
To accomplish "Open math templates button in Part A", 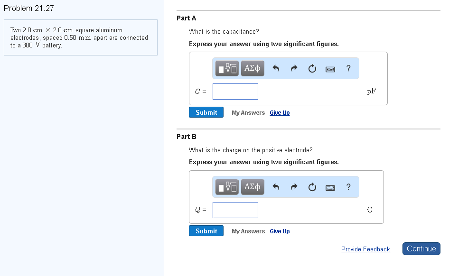I will click(228, 69).
